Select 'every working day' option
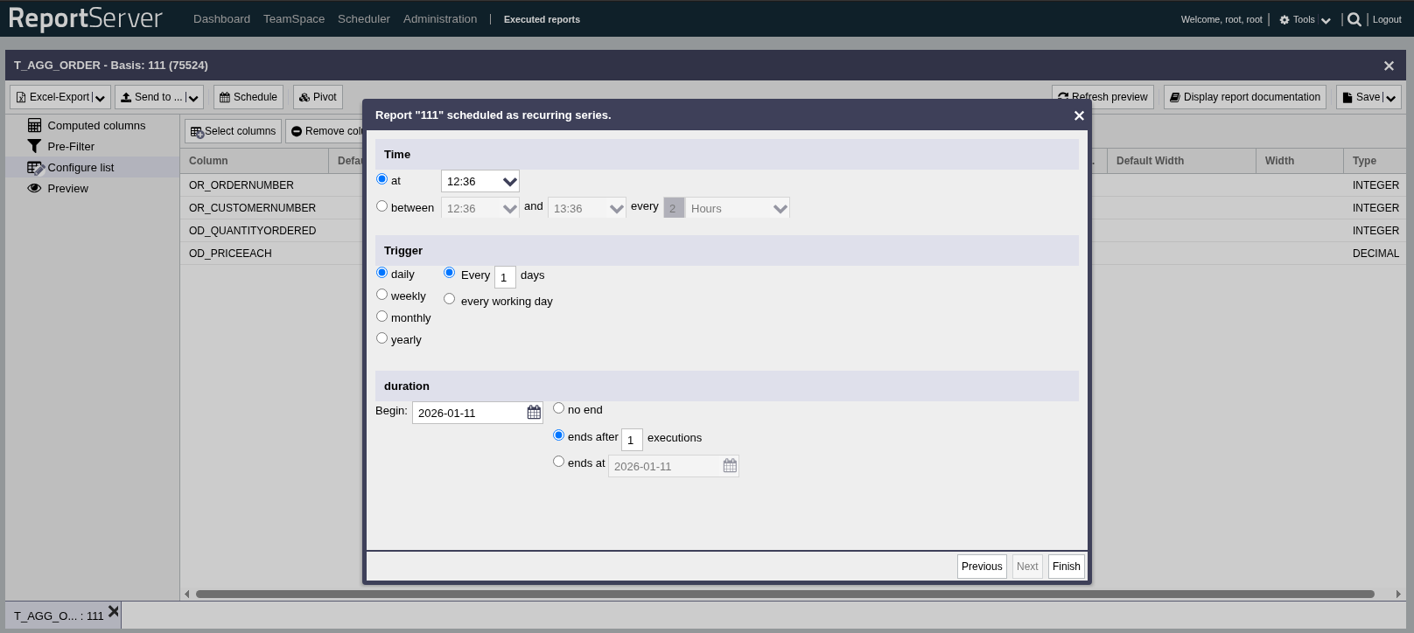Screen dimensions: 1414x633 point(450,299)
